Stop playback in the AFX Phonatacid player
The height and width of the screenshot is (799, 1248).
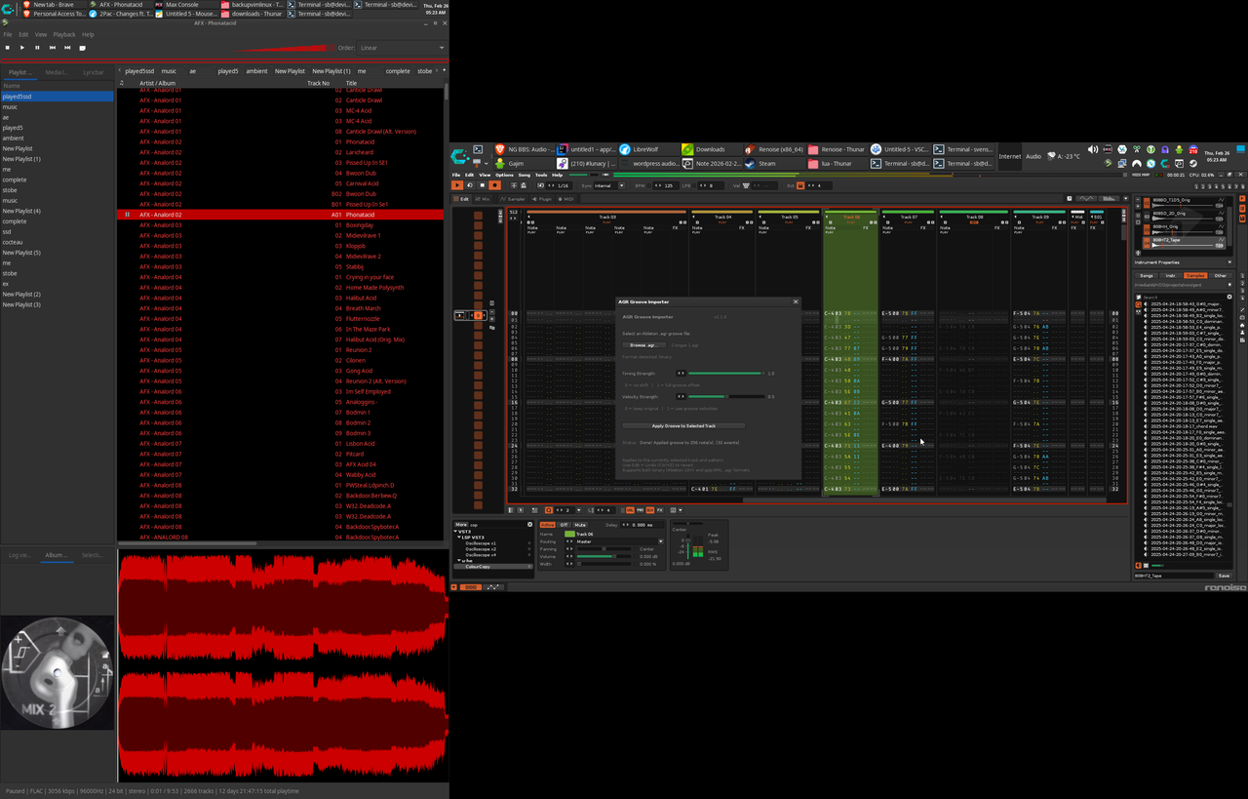coord(7,48)
